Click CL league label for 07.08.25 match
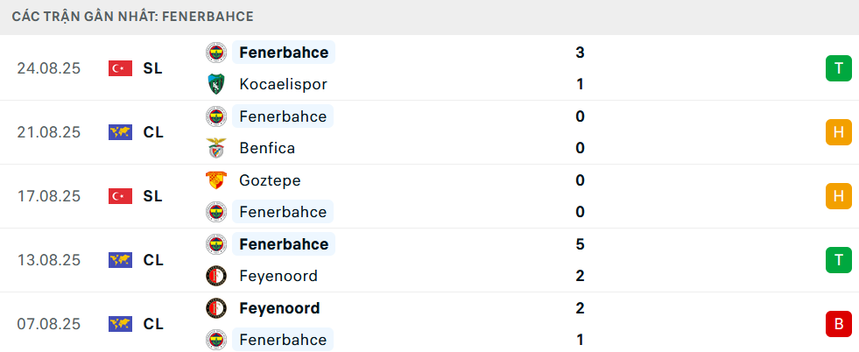 [153, 324]
